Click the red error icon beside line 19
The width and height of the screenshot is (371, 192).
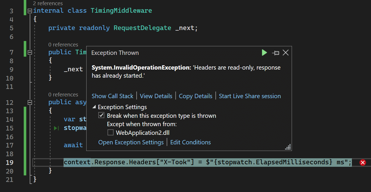click(x=362, y=162)
